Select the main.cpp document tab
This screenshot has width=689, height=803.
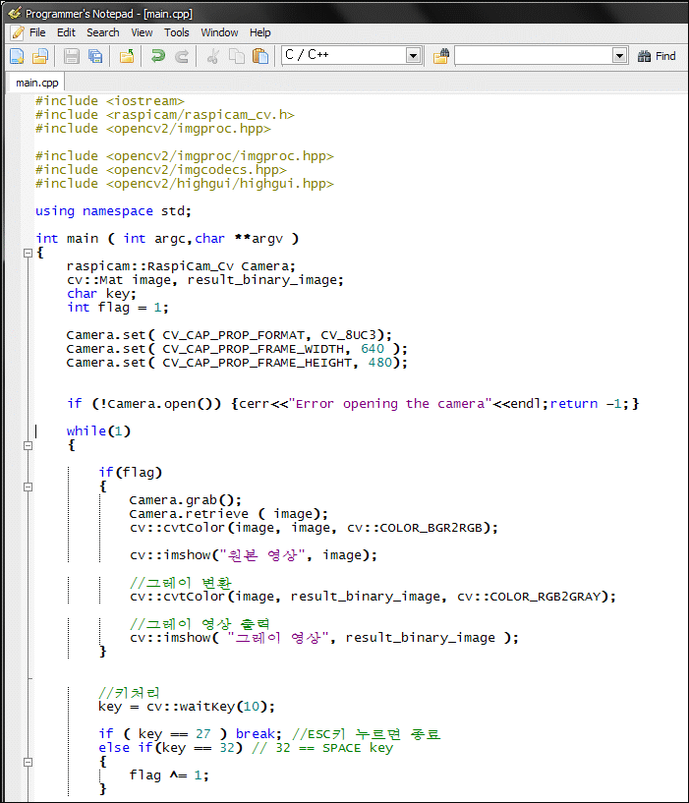pos(37,83)
